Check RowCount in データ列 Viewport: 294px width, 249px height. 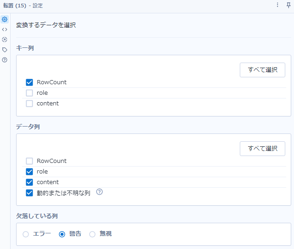coord(29,161)
